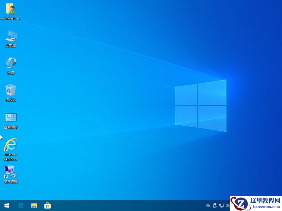Launch Microsoft Edge from the taskbar

[21, 206]
